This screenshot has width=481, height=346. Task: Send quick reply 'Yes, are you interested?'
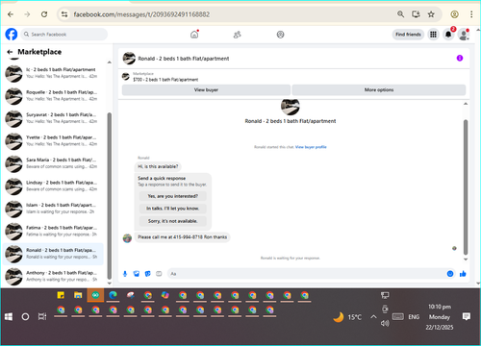coord(173,196)
